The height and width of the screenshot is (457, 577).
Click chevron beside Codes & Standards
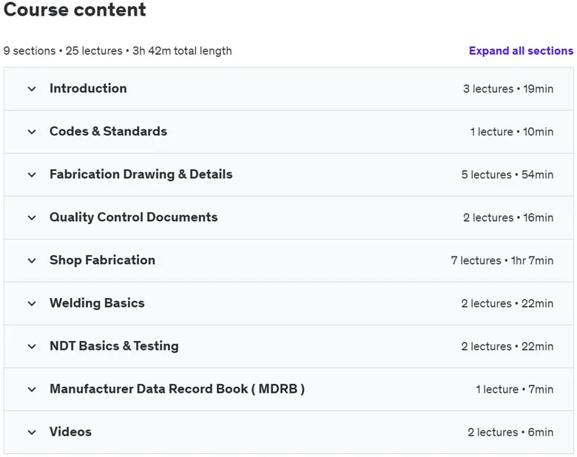point(32,132)
